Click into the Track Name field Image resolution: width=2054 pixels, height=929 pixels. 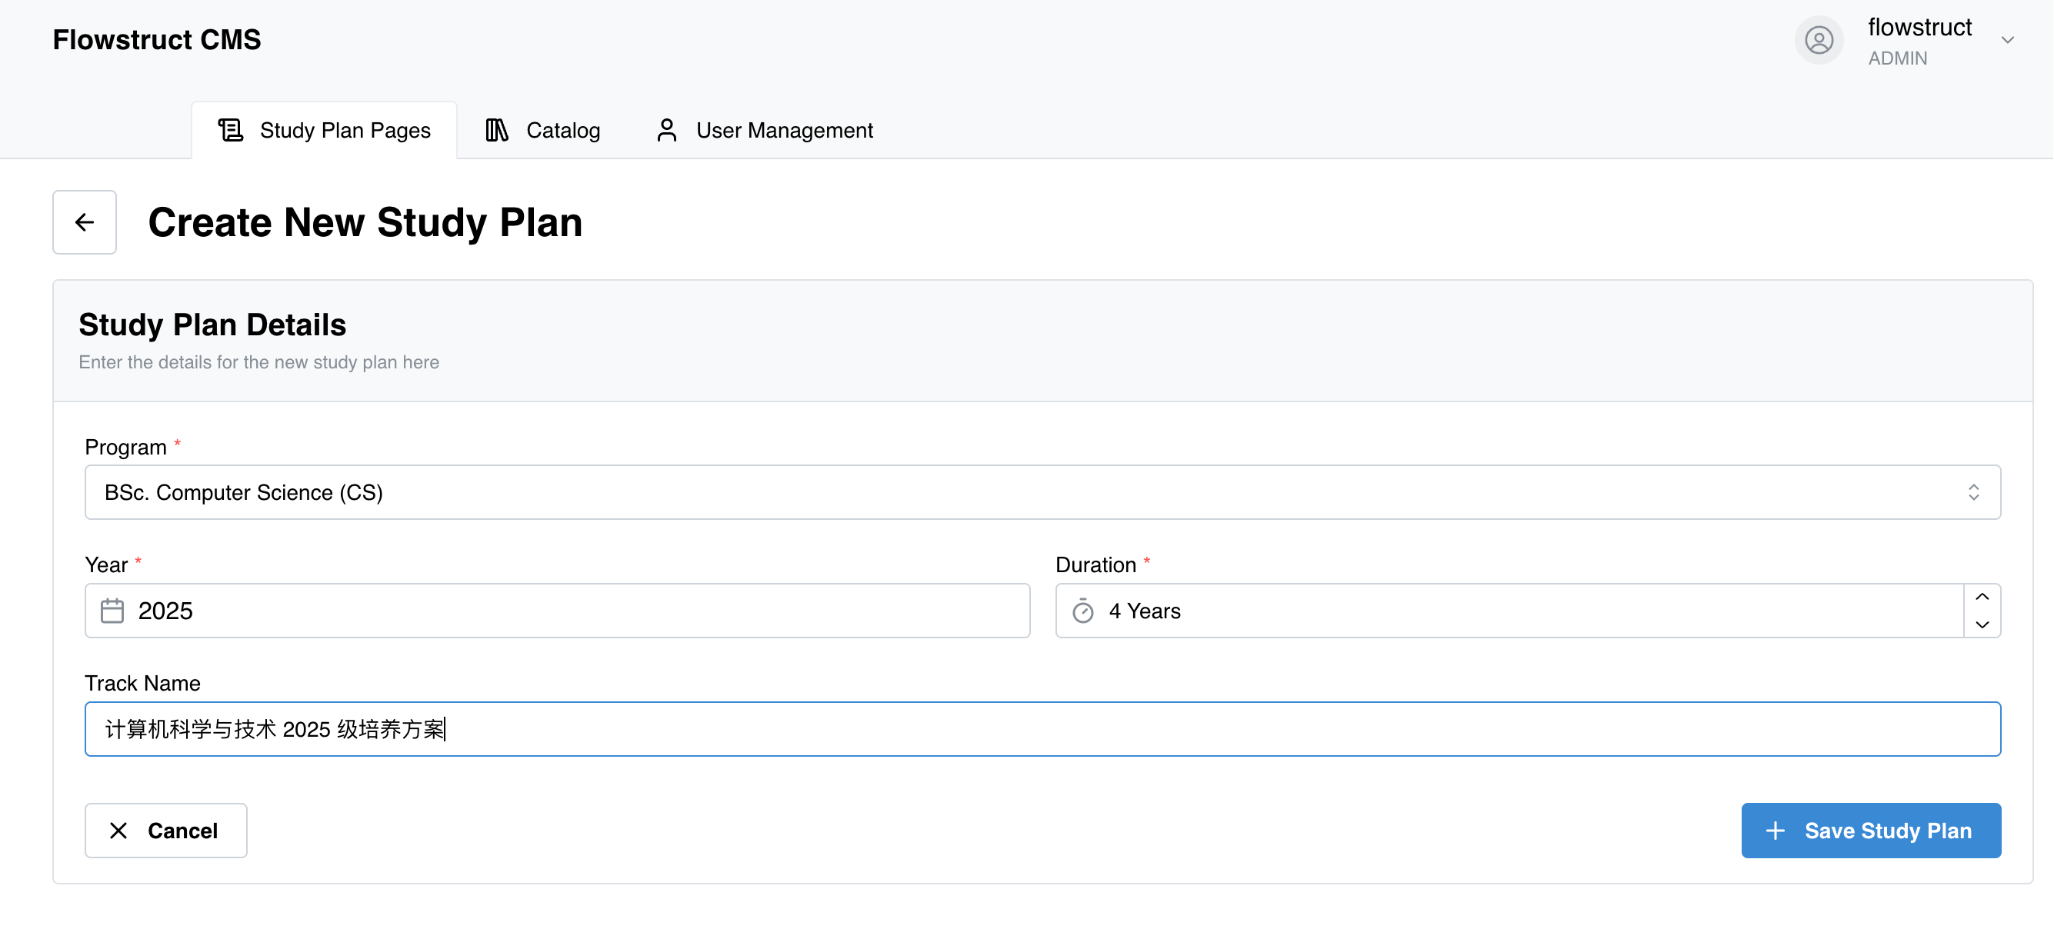1042,729
